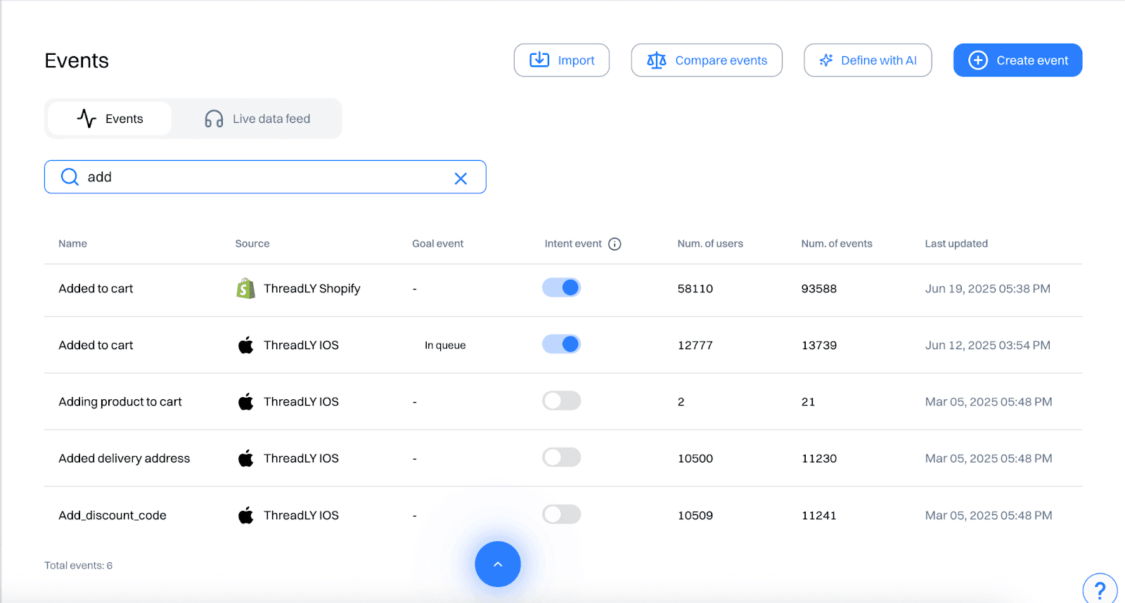This screenshot has width=1125, height=603.
Task: Collapse using the blue chevron-up button
Action: pos(498,564)
